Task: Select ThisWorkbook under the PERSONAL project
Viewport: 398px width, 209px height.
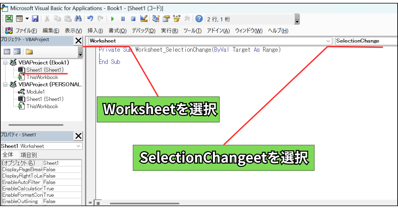Action: pyautogui.click(x=42, y=106)
